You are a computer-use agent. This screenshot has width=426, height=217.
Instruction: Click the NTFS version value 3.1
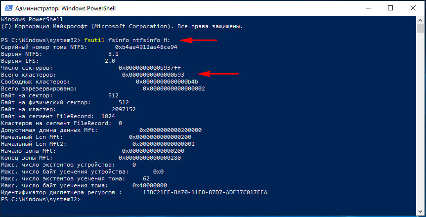[113, 54]
